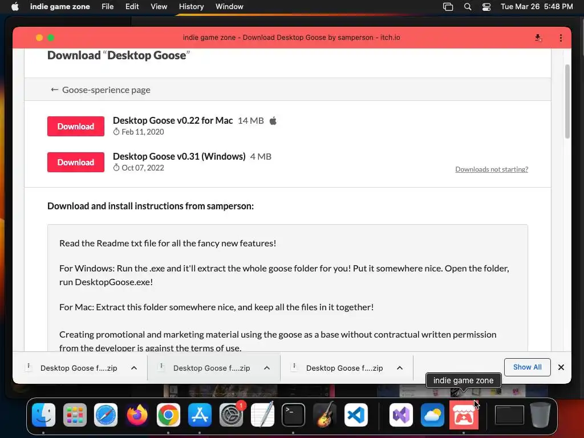The width and height of the screenshot is (584, 438).
Task: Download Desktop Goose v0.31 Windows
Action: [76, 162]
